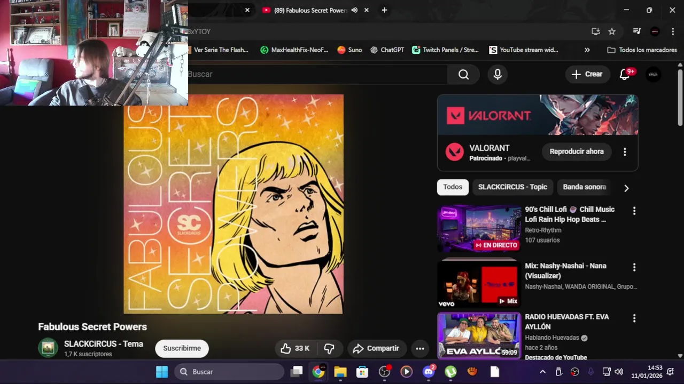Open Task View on taskbar
Screen dimensions: 684x384
[297, 372]
